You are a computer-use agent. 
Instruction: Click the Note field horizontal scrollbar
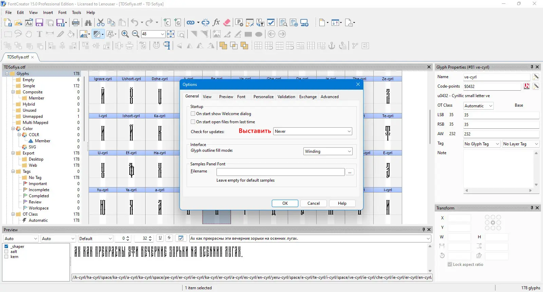pyautogui.click(x=498, y=190)
